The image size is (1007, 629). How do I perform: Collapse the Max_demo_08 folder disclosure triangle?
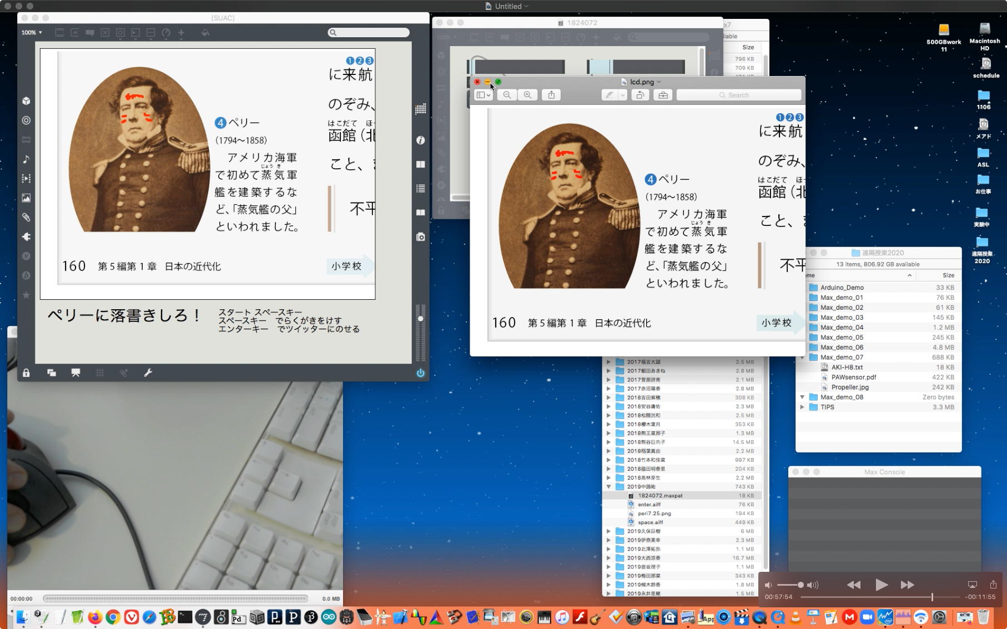pos(802,397)
